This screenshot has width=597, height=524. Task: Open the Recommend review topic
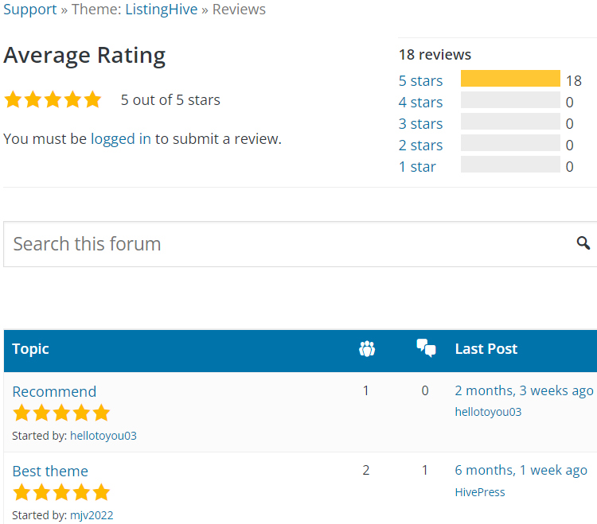pyautogui.click(x=54, y=392)
